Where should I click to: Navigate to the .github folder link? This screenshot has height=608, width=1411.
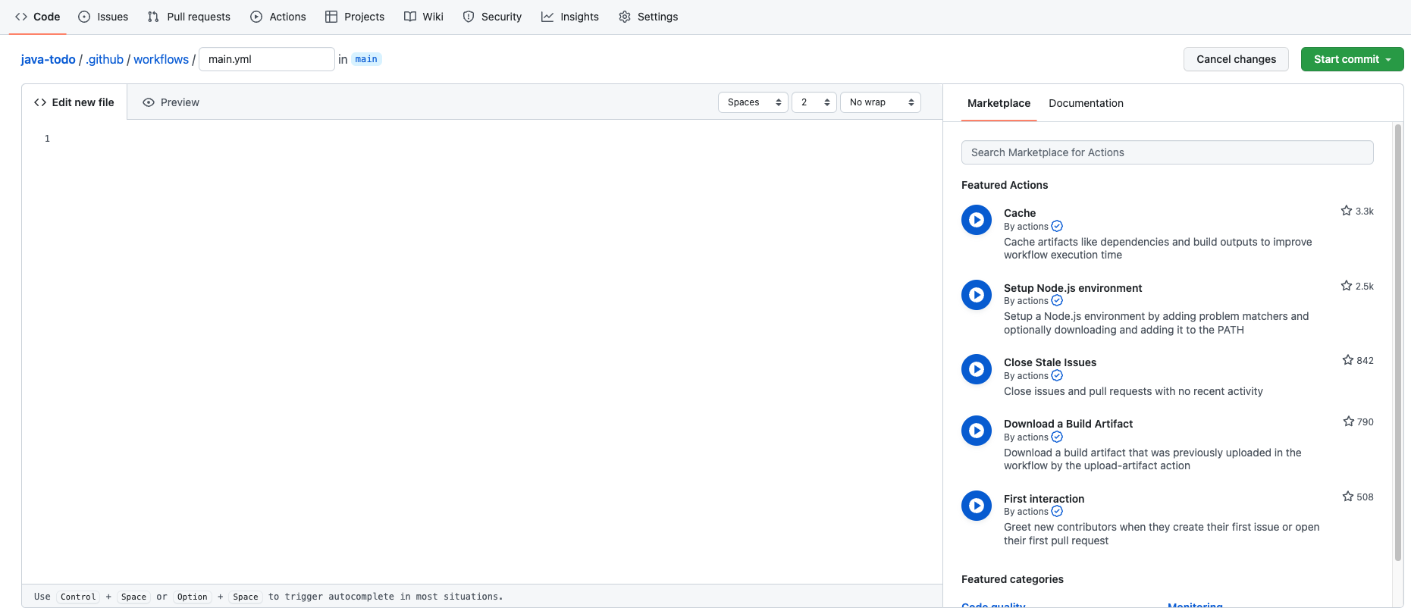(x=105, y=59)
